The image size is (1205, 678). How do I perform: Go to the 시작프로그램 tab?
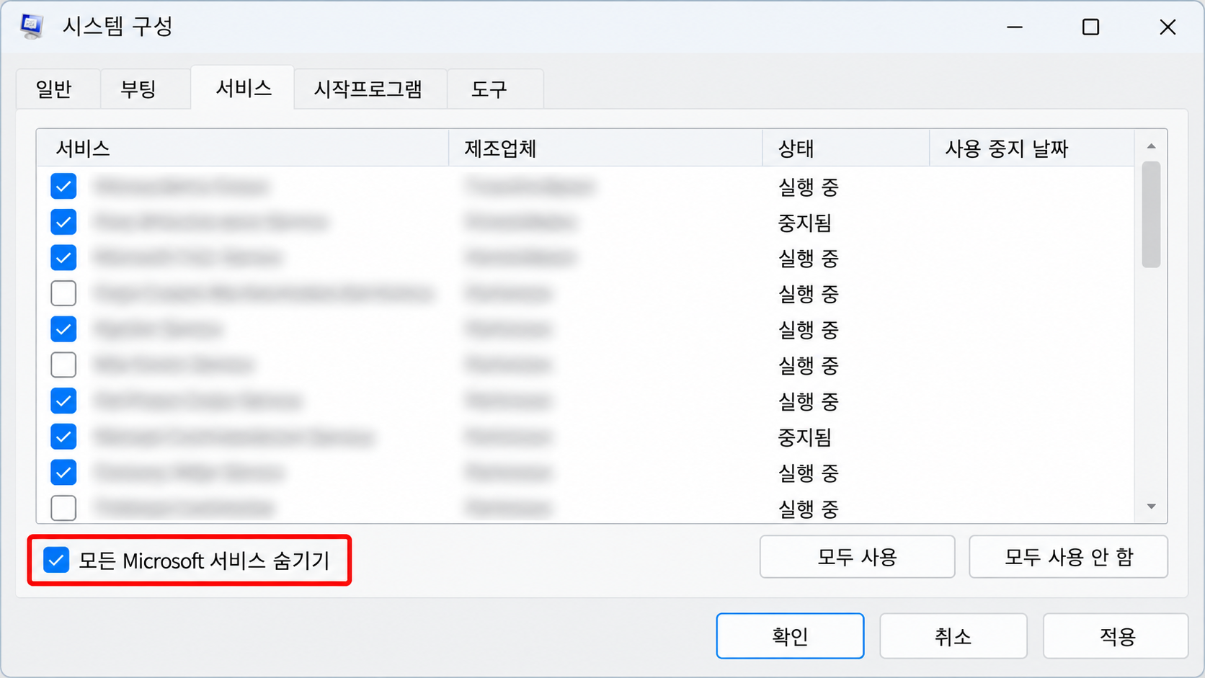[x=370, y=89]
